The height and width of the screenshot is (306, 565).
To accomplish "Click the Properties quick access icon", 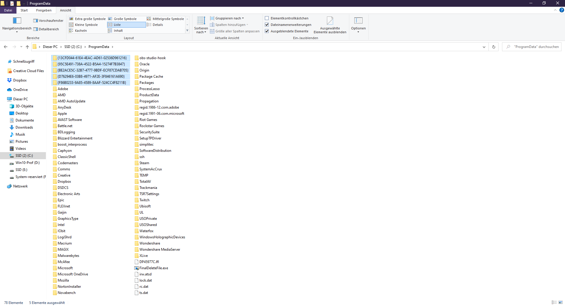I will (12, 4).
